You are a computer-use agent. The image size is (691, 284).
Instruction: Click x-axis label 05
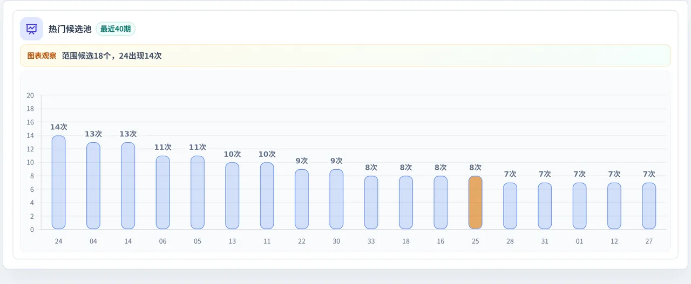tap(198, 241)
